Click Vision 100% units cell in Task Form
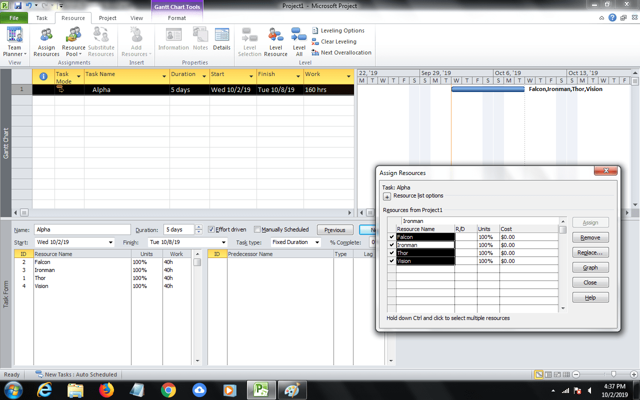640x400 pixels. (147, 286)
